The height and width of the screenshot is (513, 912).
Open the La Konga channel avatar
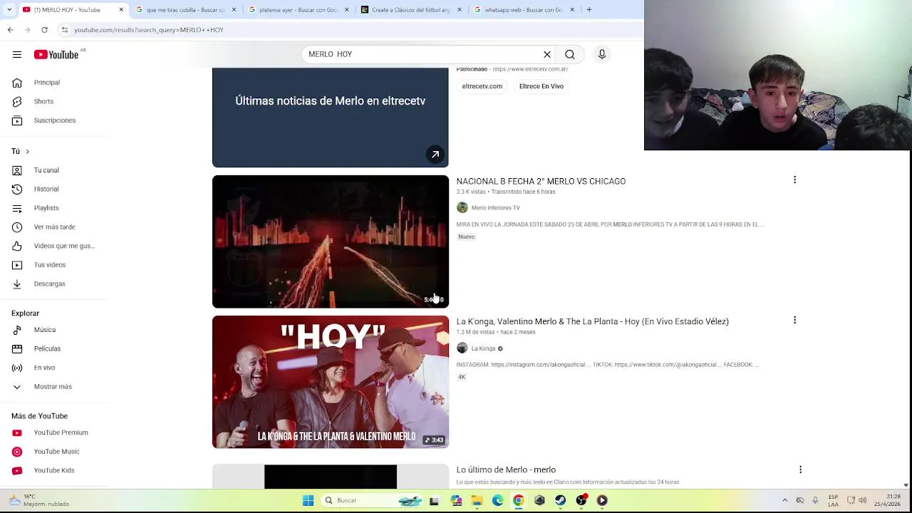coord(462,348)
